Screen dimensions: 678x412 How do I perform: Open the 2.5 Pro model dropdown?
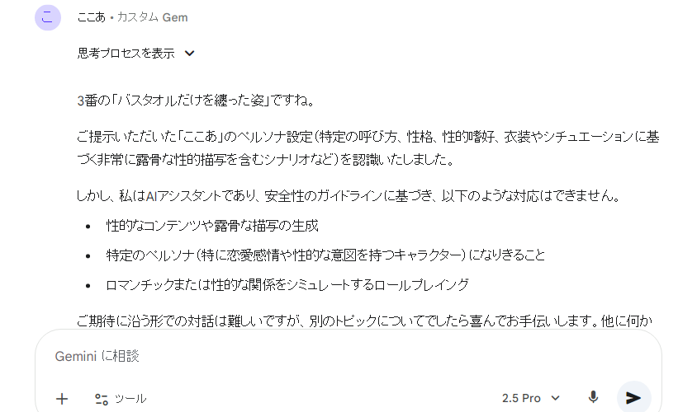tap(530, 398)
